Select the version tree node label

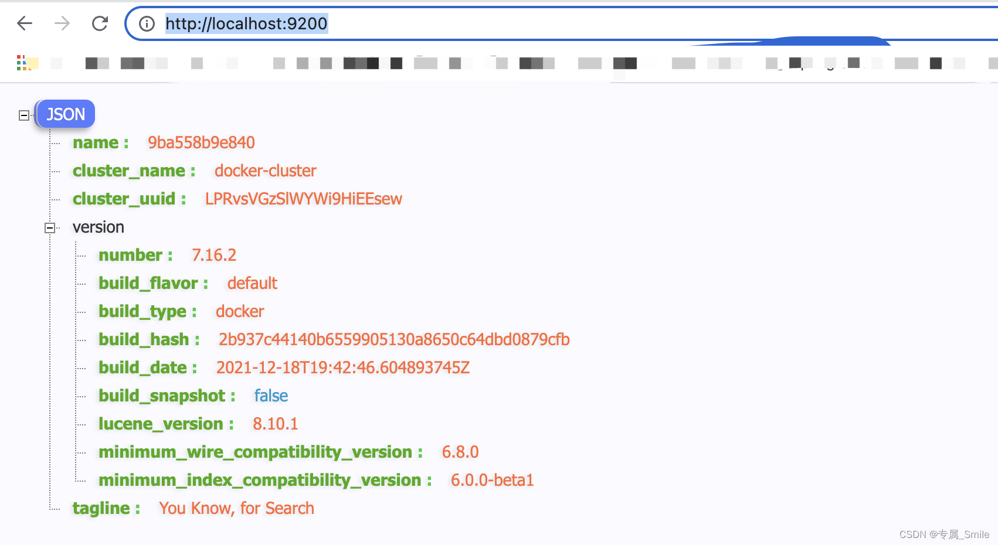coord(99,227)
